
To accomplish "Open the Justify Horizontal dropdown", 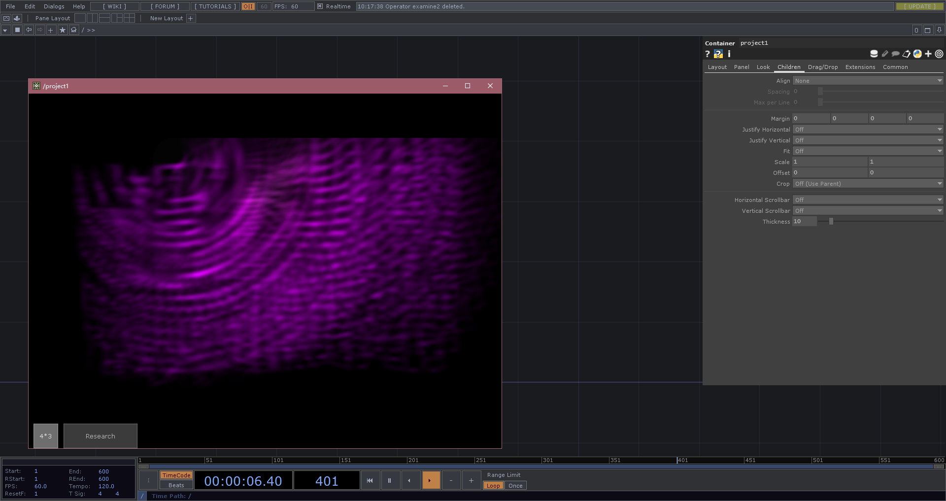I will pos(868,129).
